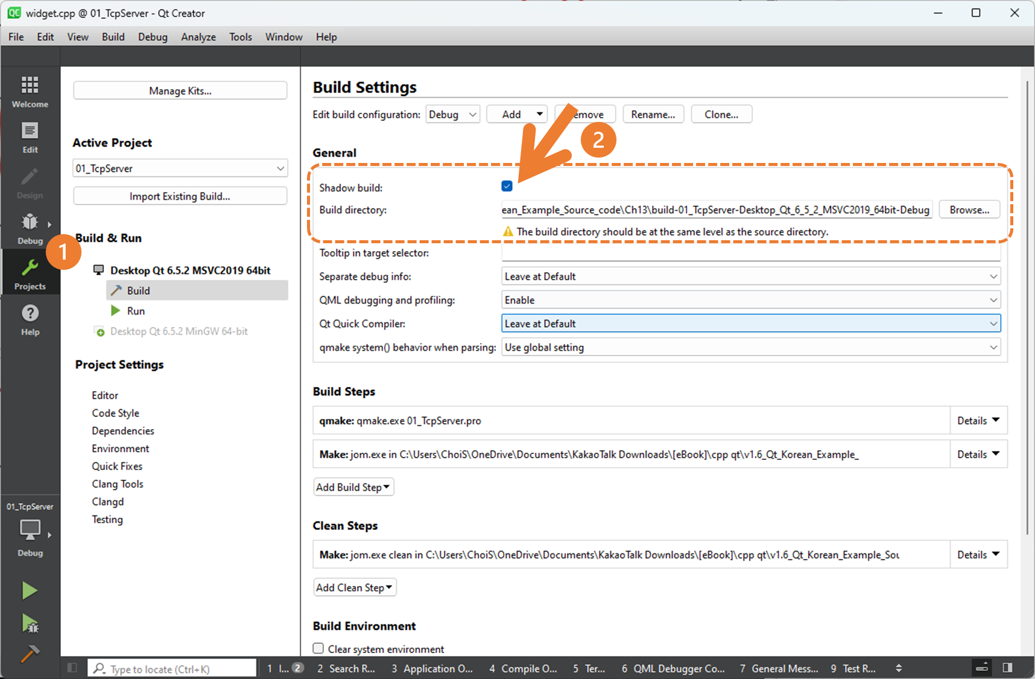Open the View menu
Viewport: 1035px width, 679px height.
(x=78, y=37)
